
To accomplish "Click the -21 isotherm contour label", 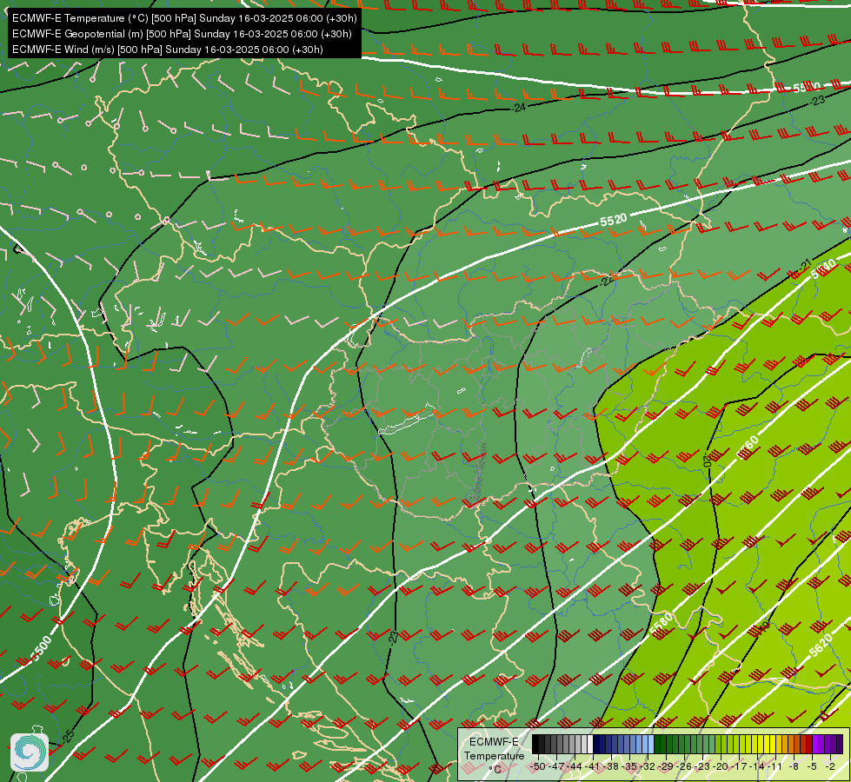I will coord(806,265).
